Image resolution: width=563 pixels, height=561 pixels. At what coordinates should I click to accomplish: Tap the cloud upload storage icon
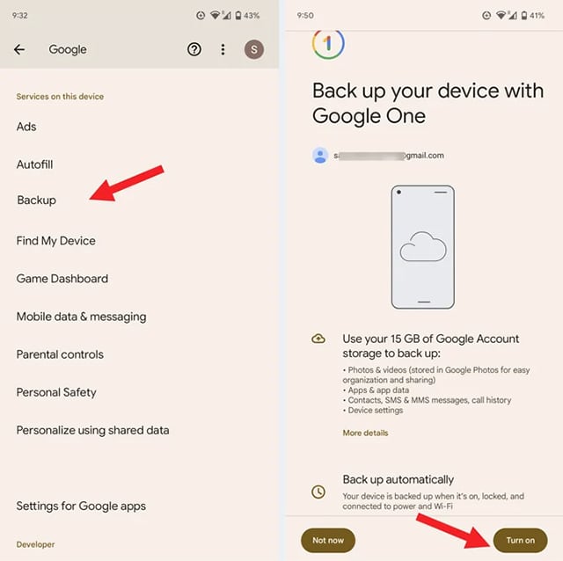[318, 339]
